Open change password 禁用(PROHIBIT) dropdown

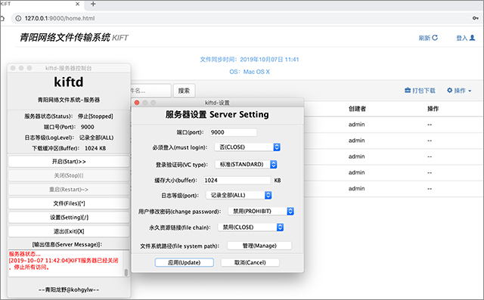pos(261,211)
